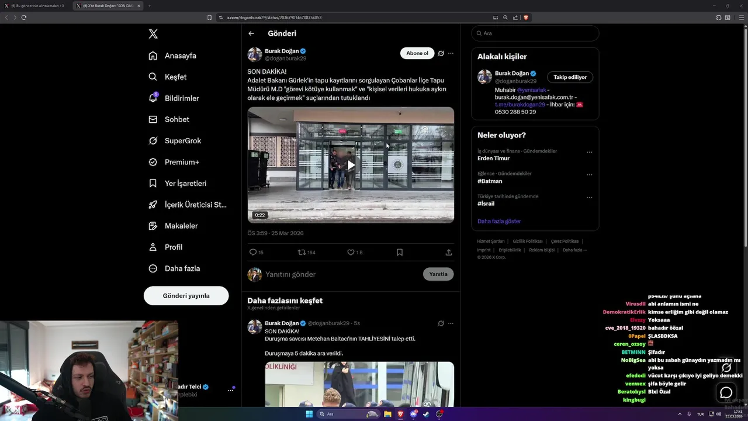
Task: Expand Daha fazla menu
Action: point(174,268)
